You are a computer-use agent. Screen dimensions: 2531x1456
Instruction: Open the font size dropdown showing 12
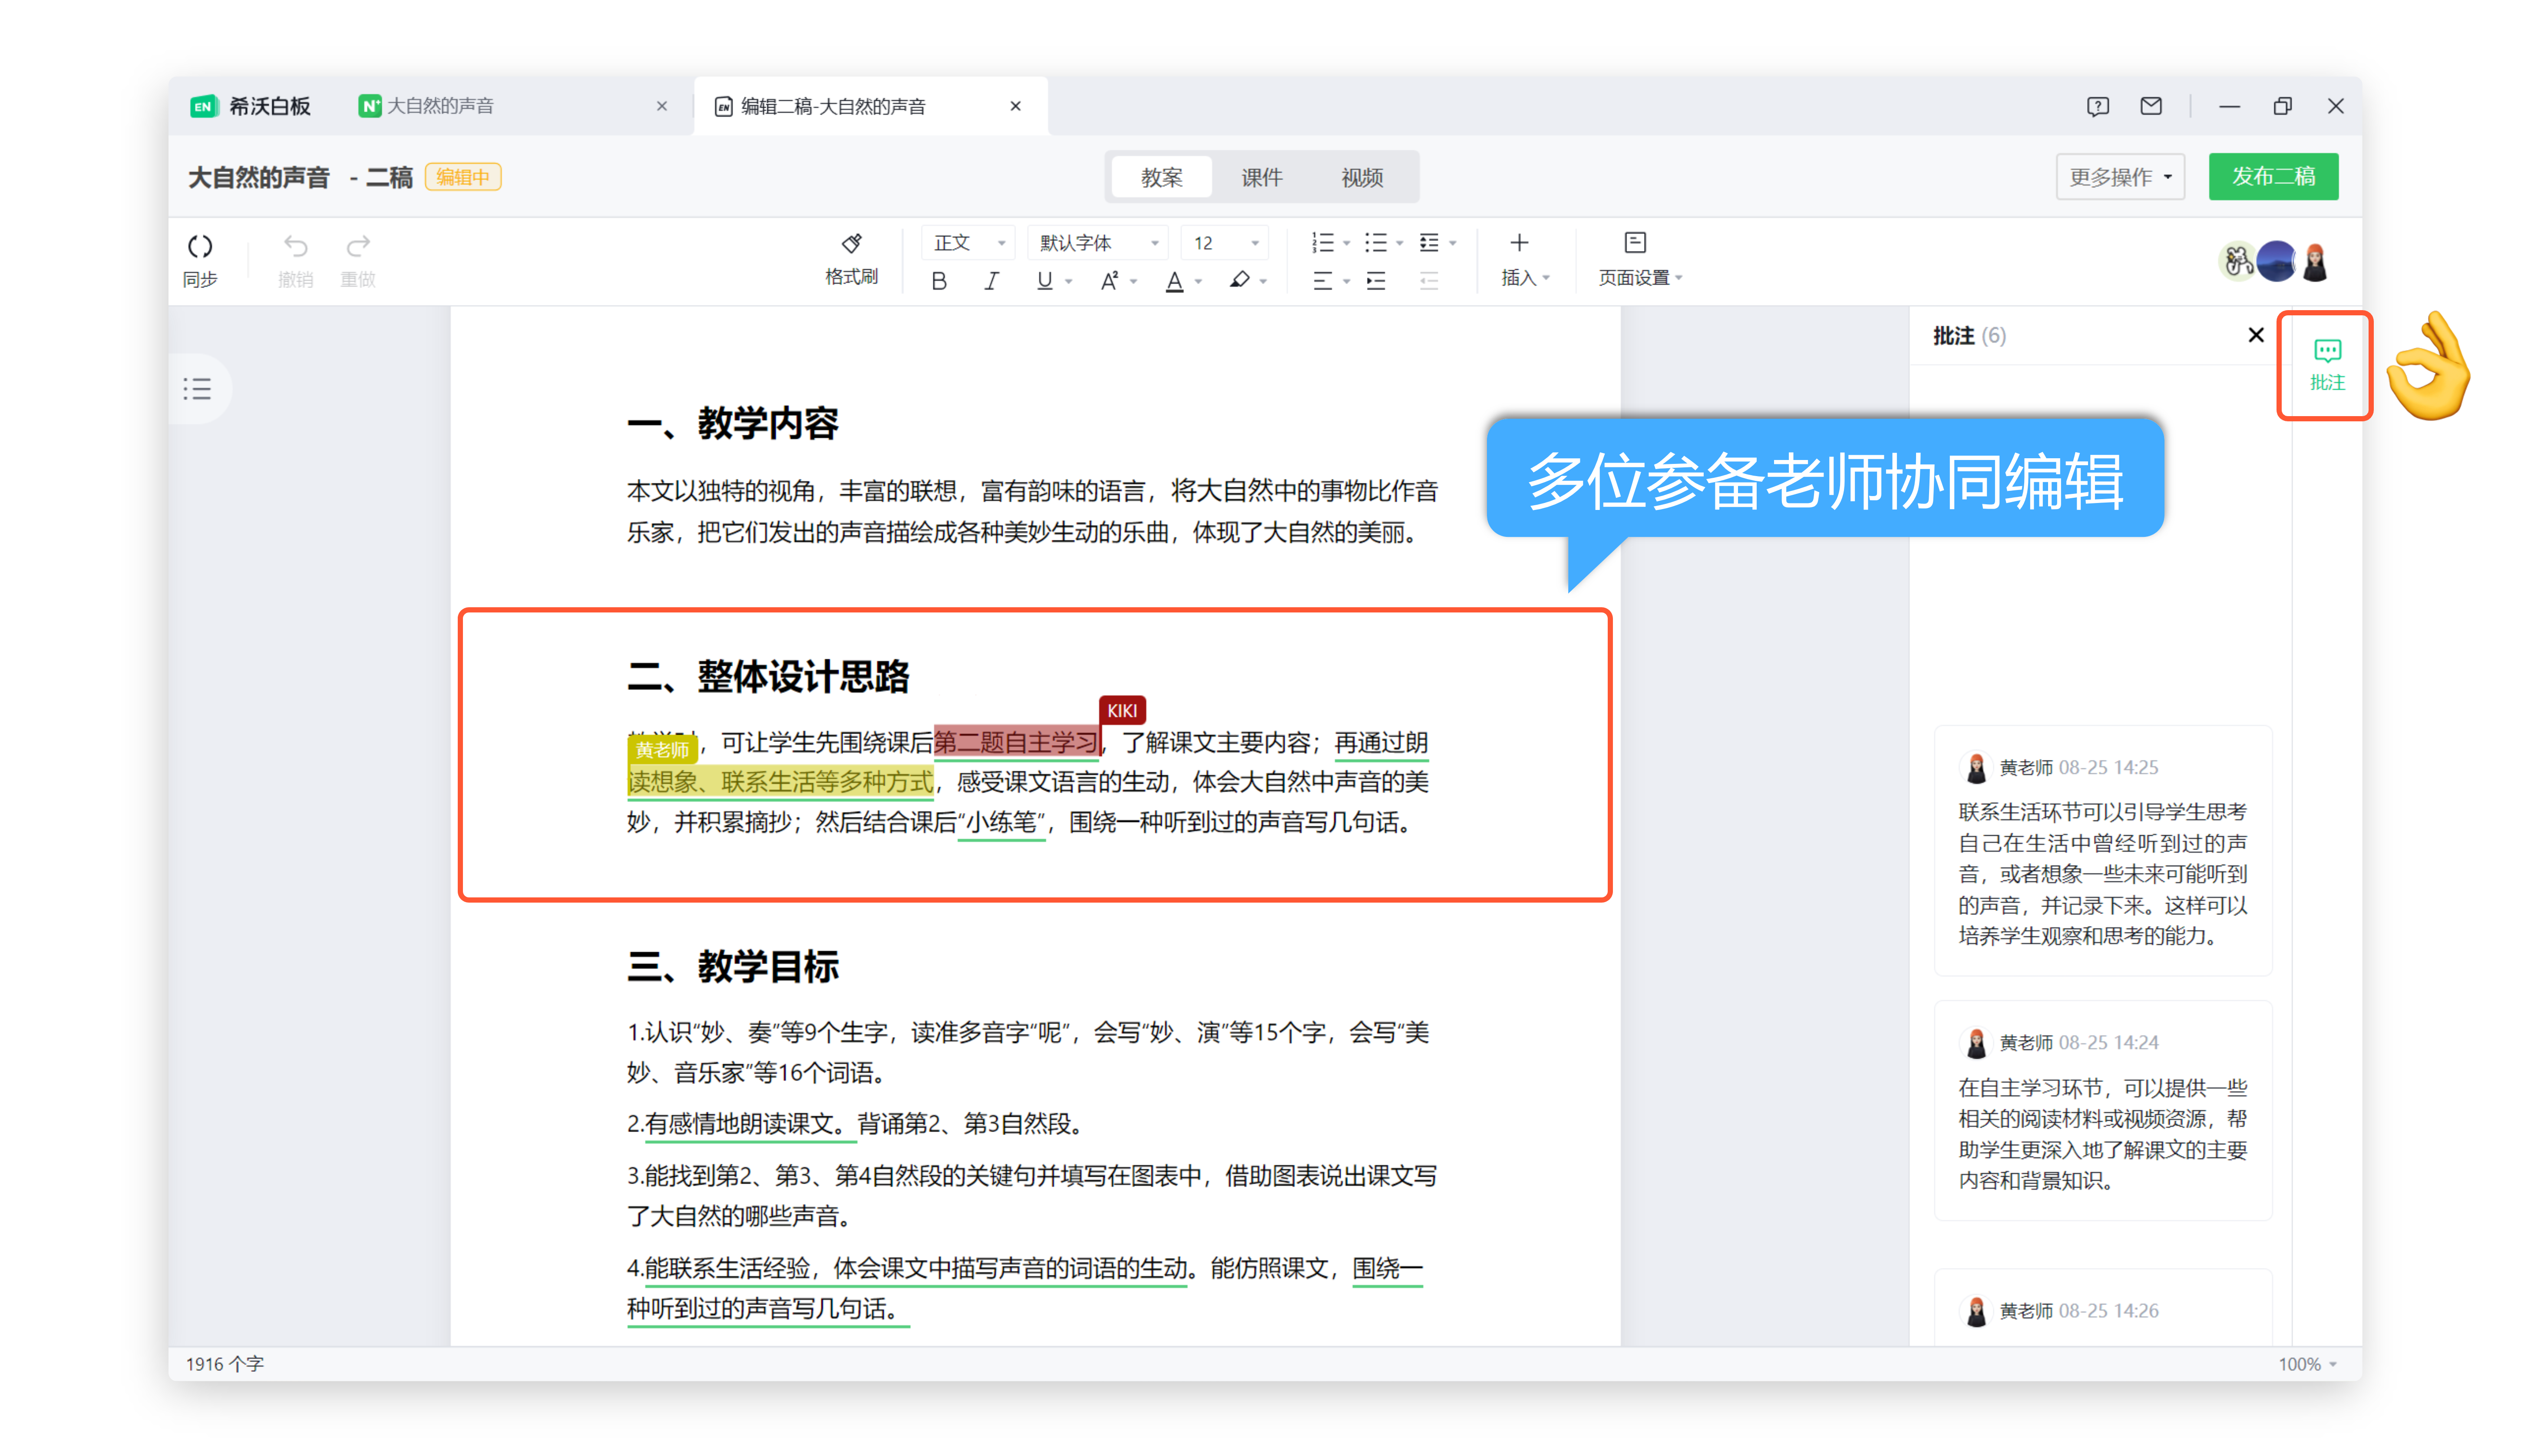pos(1225,243)
